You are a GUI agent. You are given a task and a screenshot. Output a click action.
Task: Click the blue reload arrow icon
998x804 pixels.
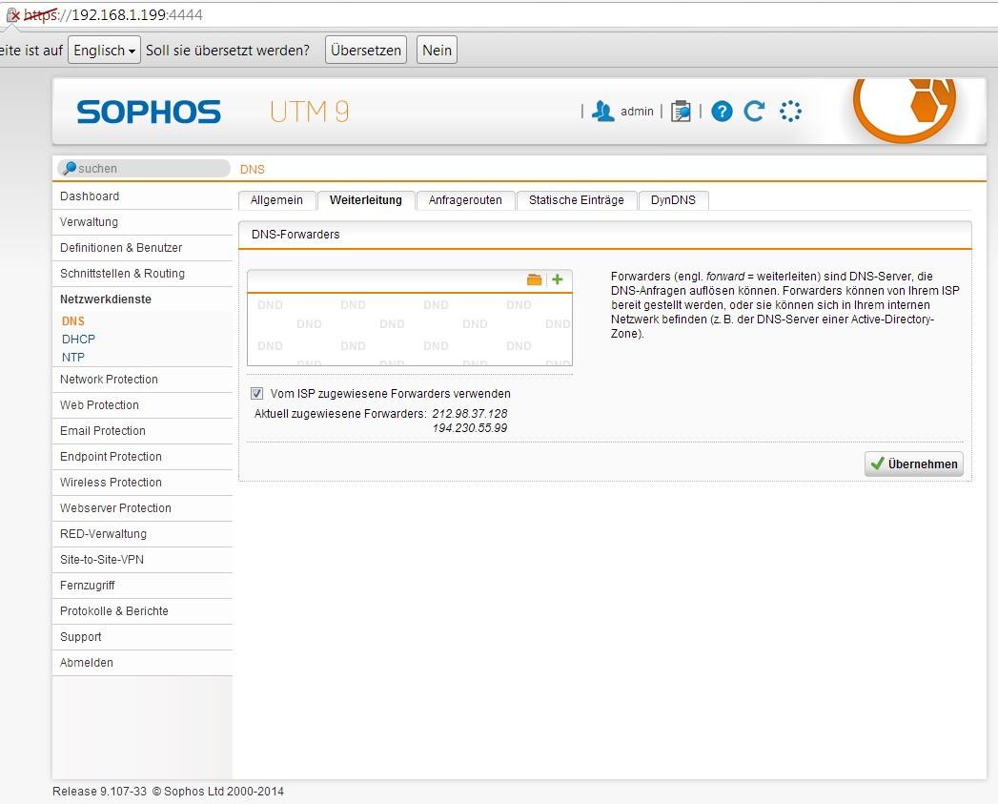(x=755, y=111)
